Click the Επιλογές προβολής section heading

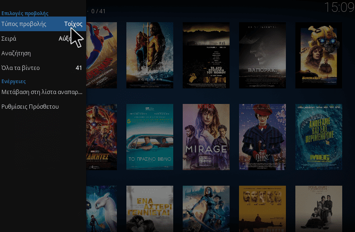(25, 13)
